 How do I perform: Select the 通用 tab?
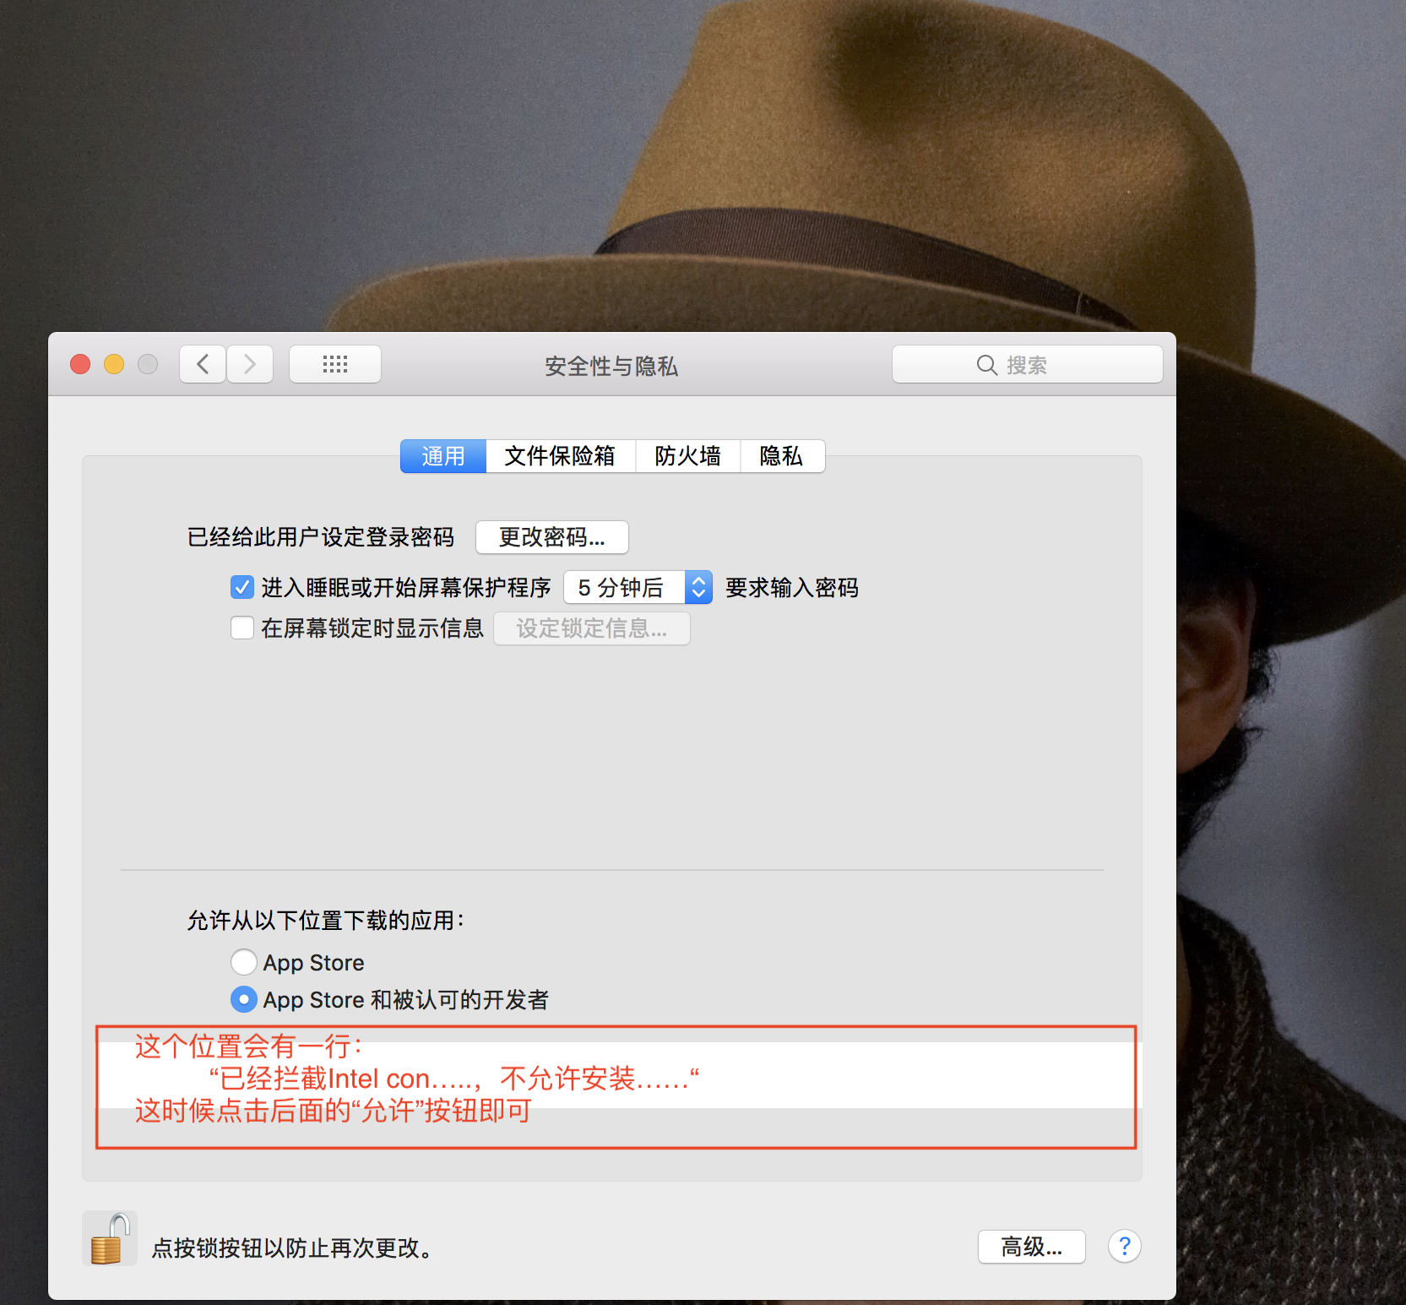coord(442,456)
